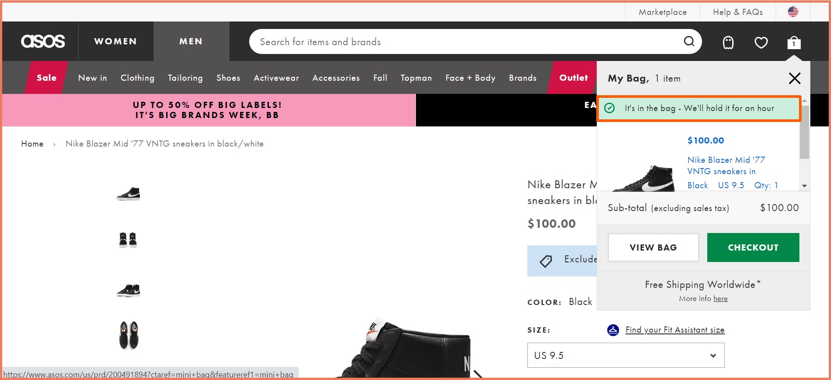Viewport: 831px width, 380px height.
Task: Click the VIEW BAG button
Action: pyautogui.click(x=653, y=247)
